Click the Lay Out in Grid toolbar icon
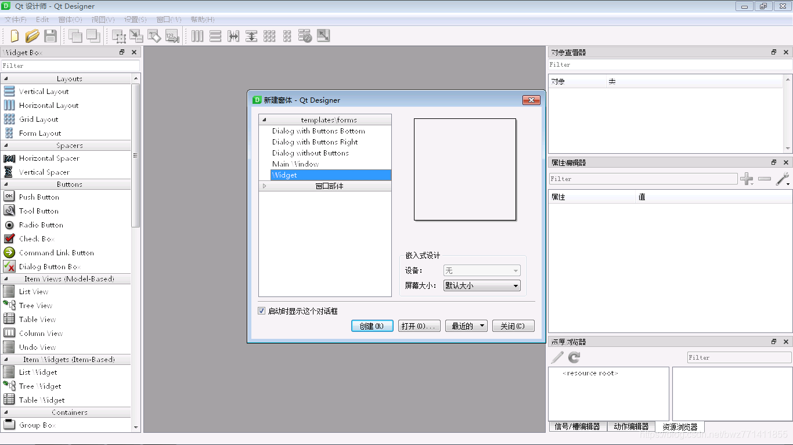 269,36
